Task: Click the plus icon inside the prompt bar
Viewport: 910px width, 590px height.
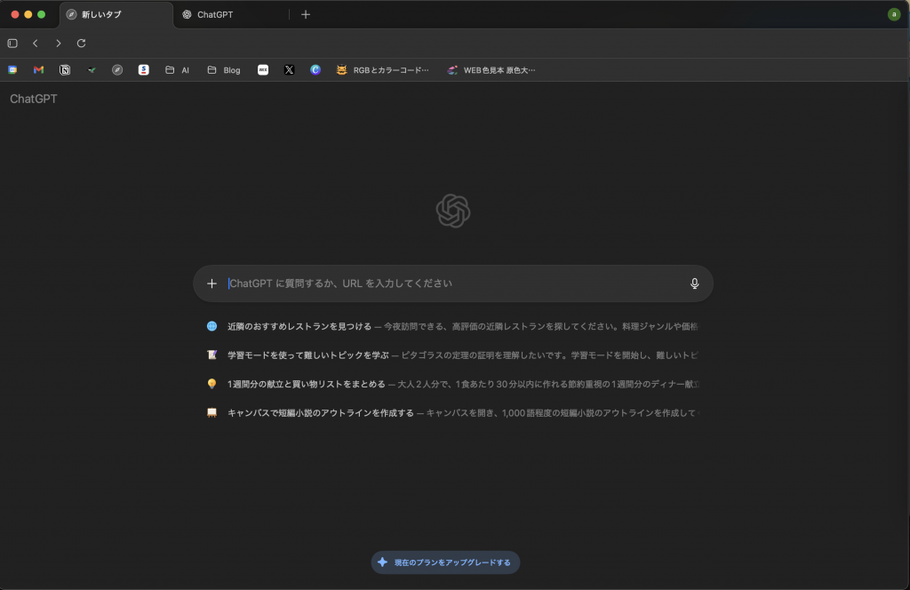Action: coord(212,283)
